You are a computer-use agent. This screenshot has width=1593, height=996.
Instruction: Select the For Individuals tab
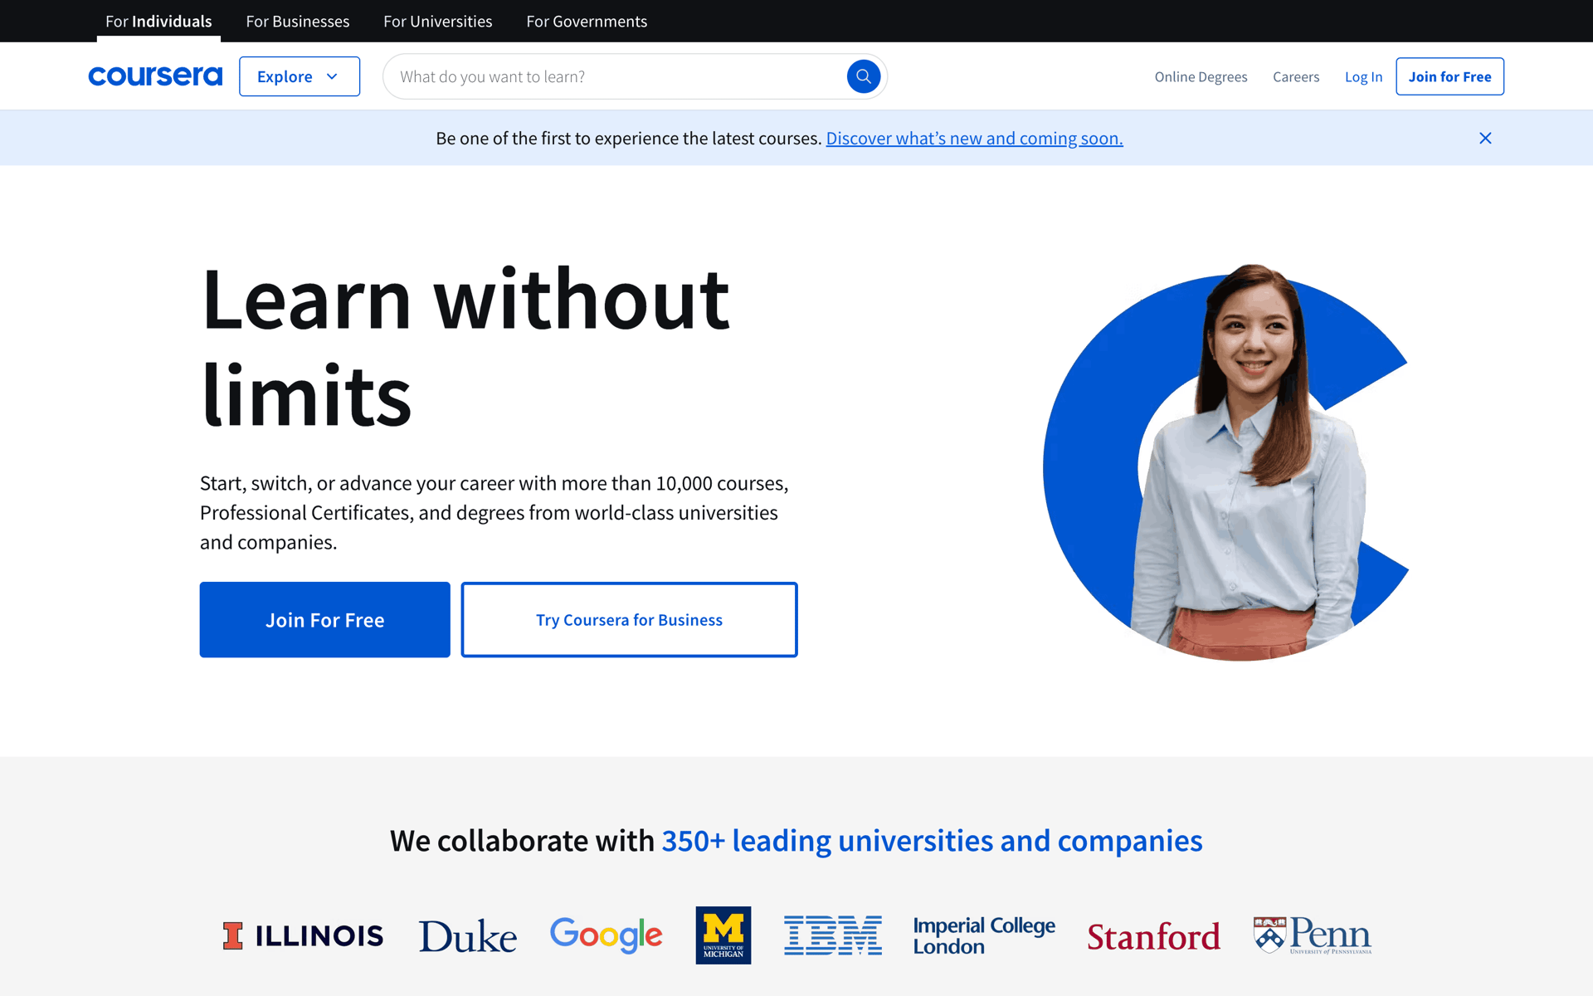point(158,22)
